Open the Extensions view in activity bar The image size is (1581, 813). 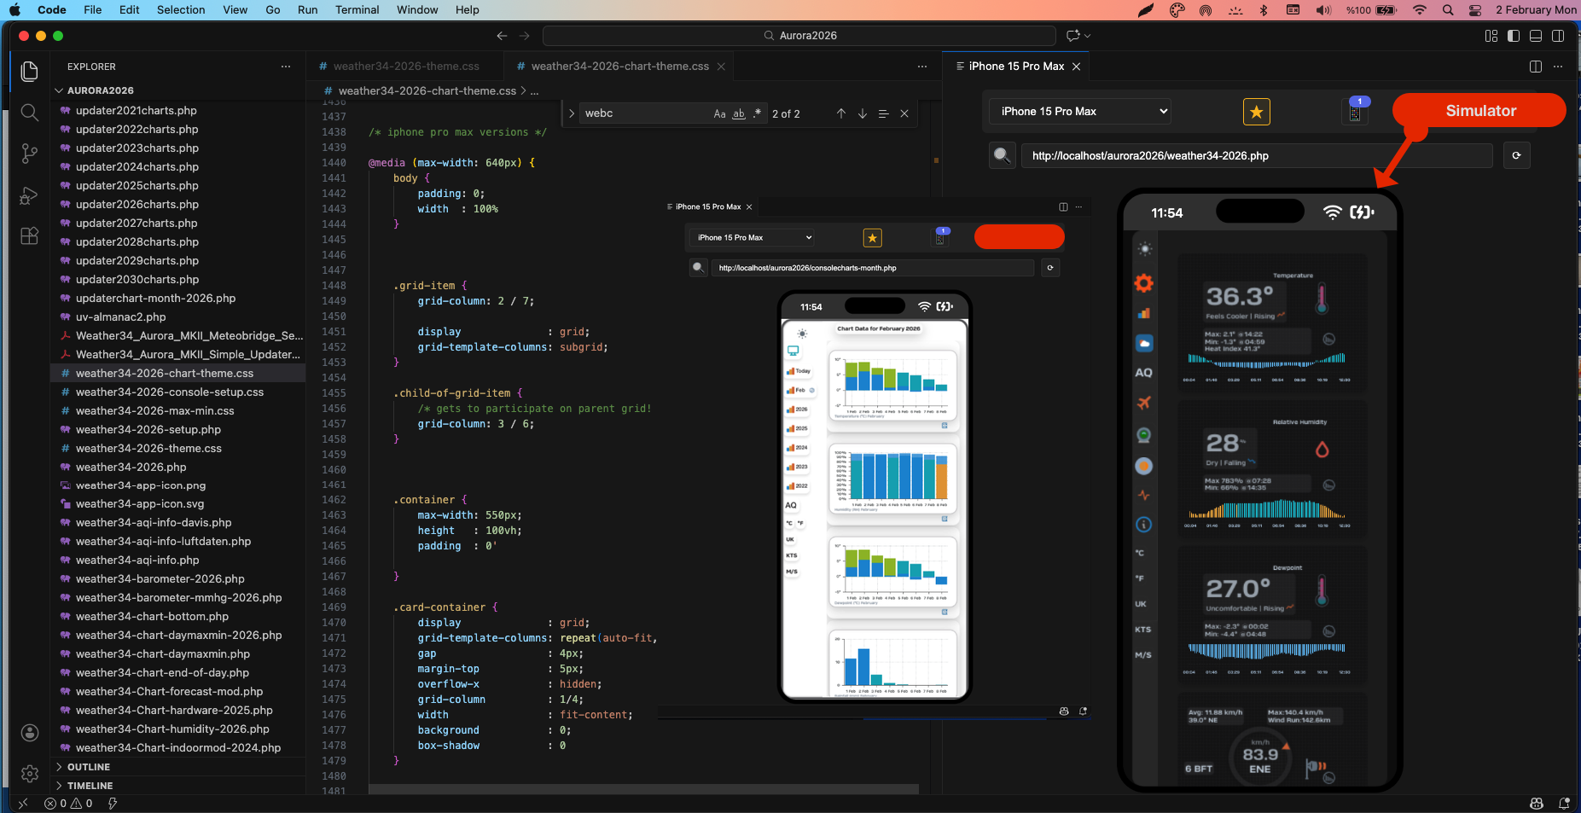(29, 236)
